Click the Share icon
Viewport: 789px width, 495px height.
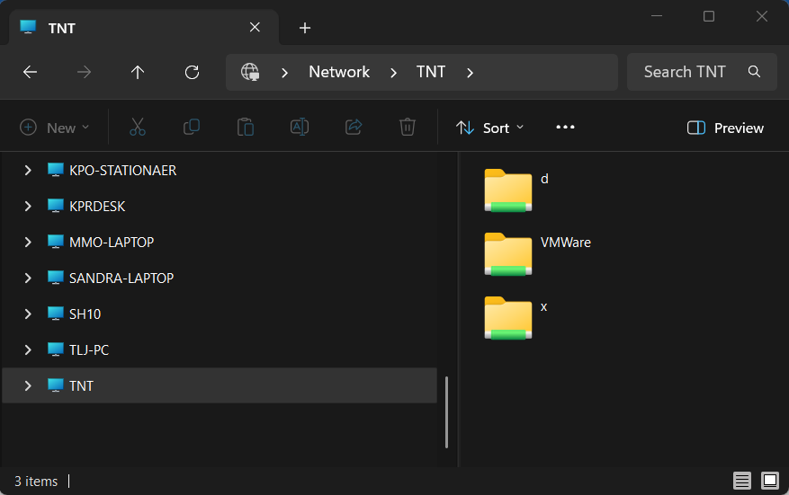pyautogui.click(x=354, y=128)
